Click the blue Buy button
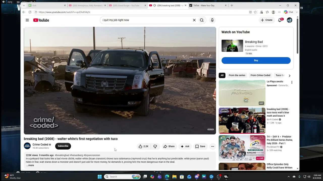Viewport: 323px width, 181px height. click(256, 60)
